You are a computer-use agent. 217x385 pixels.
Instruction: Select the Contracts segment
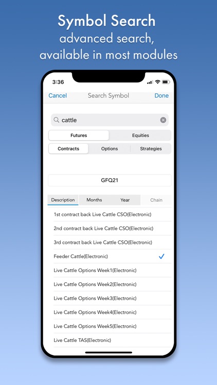click(68, 148)
